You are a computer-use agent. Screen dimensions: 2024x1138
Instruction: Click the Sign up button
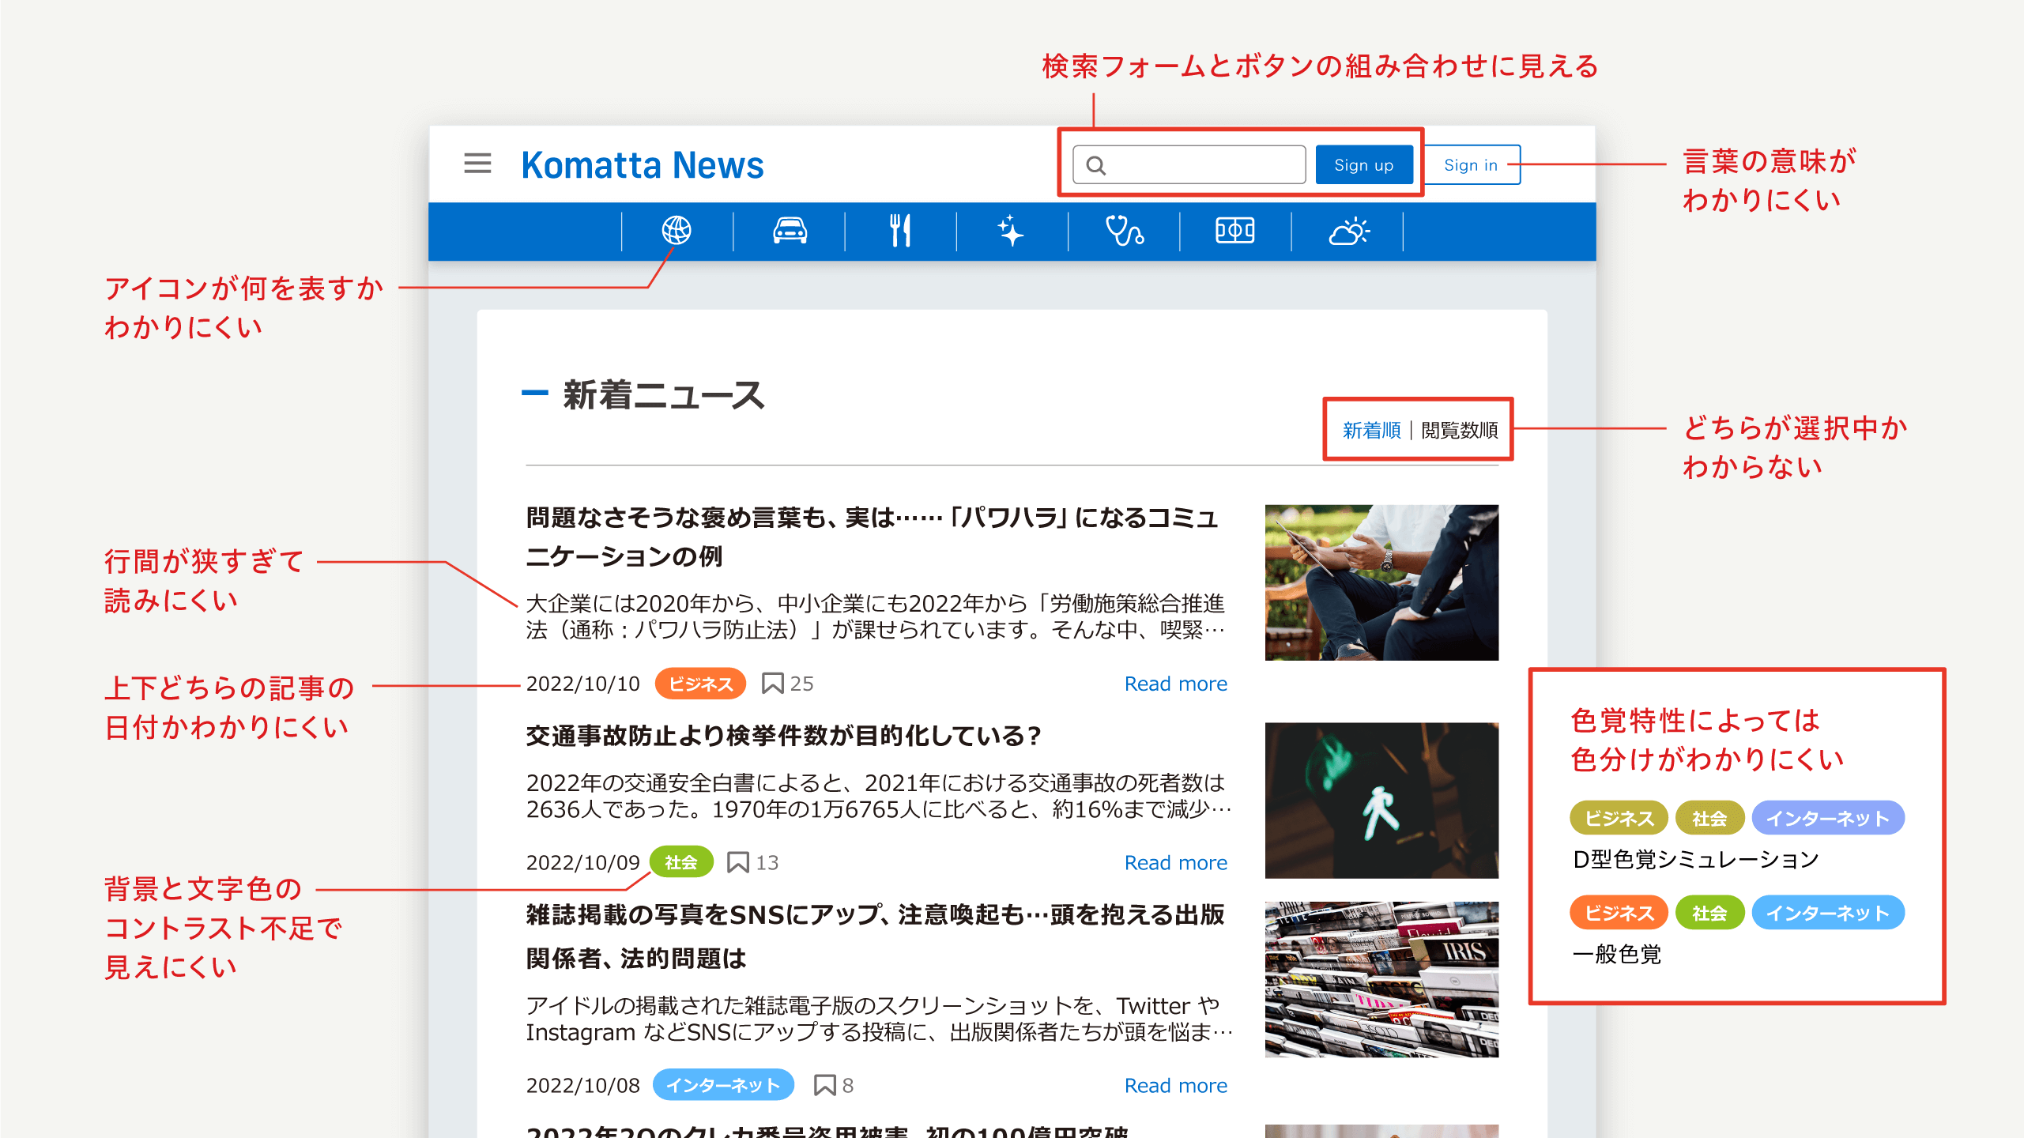point(1363,164)
